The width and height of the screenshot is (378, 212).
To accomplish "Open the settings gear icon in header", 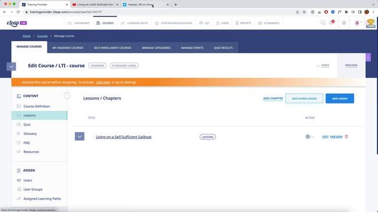I will click(344, 23).
